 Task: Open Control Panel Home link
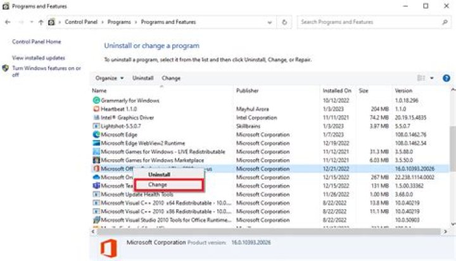point(37,42)
